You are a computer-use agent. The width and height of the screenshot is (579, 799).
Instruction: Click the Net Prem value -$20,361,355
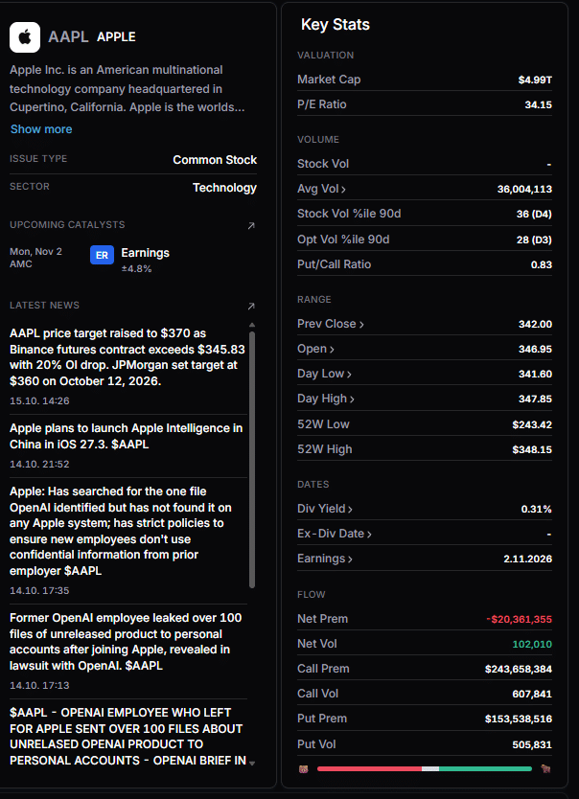click(x=519, y=620)
